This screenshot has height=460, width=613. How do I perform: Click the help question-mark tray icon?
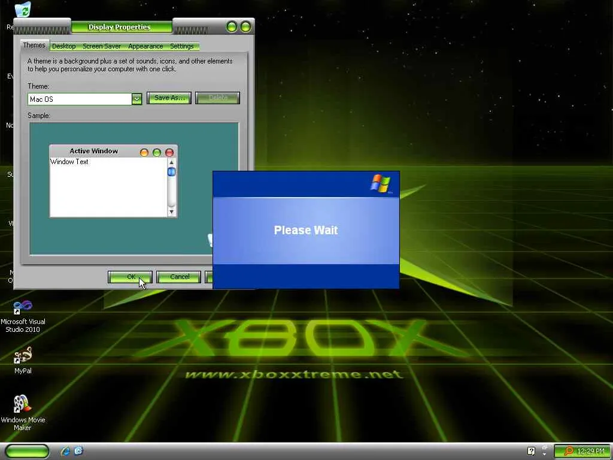click(531, 451)
